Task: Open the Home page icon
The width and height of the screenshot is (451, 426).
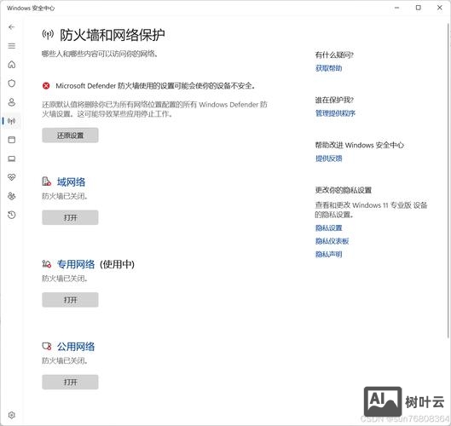Action: [11, 65]
